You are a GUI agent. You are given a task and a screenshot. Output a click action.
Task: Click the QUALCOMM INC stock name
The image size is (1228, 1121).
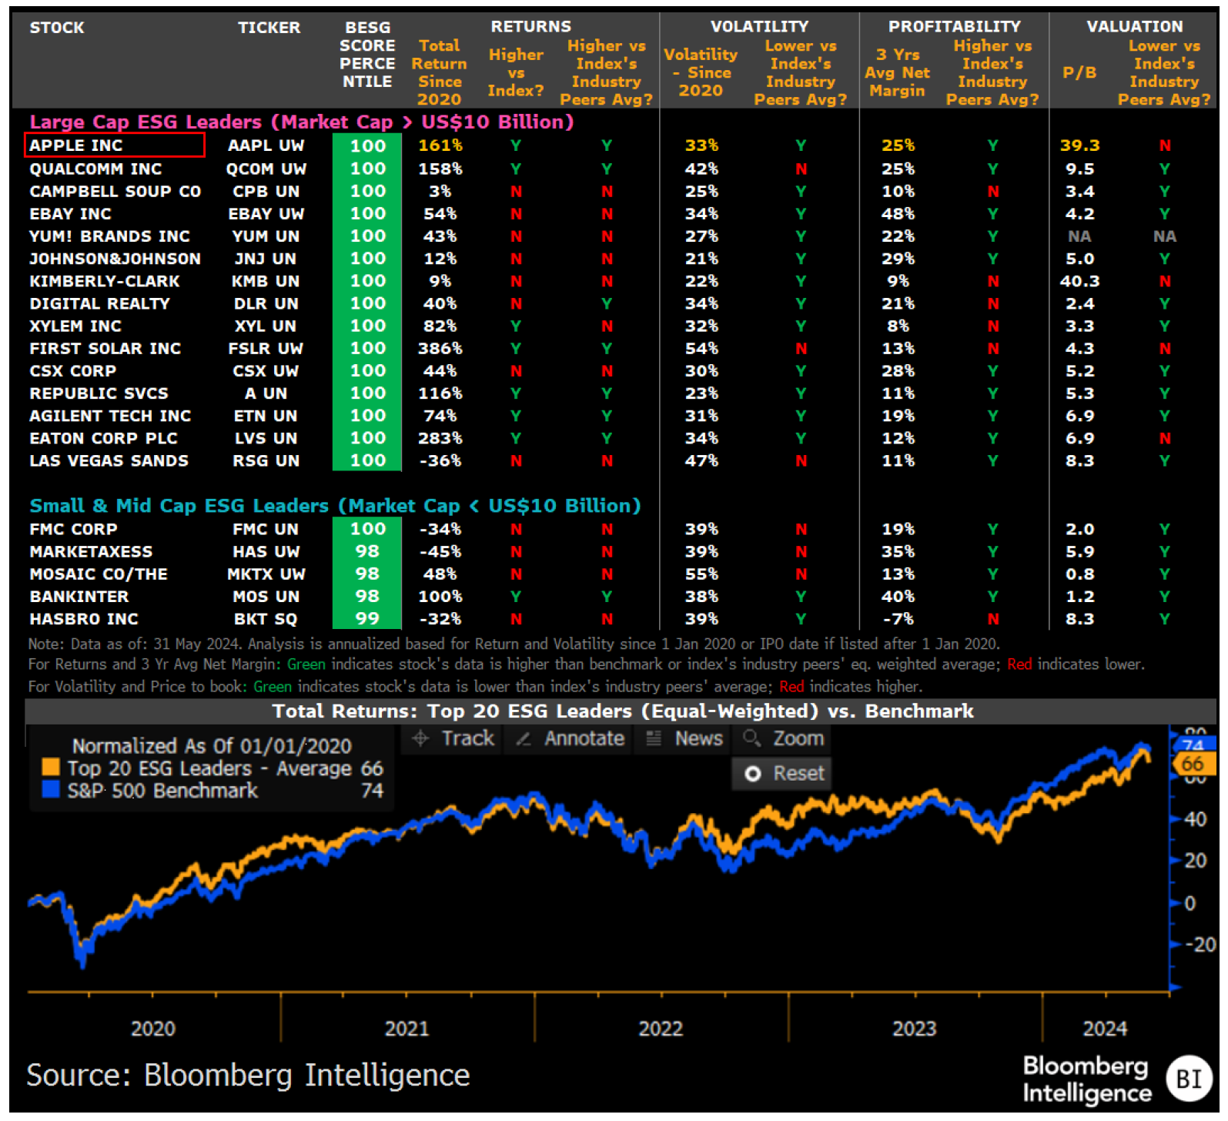[x=95, y=169]
